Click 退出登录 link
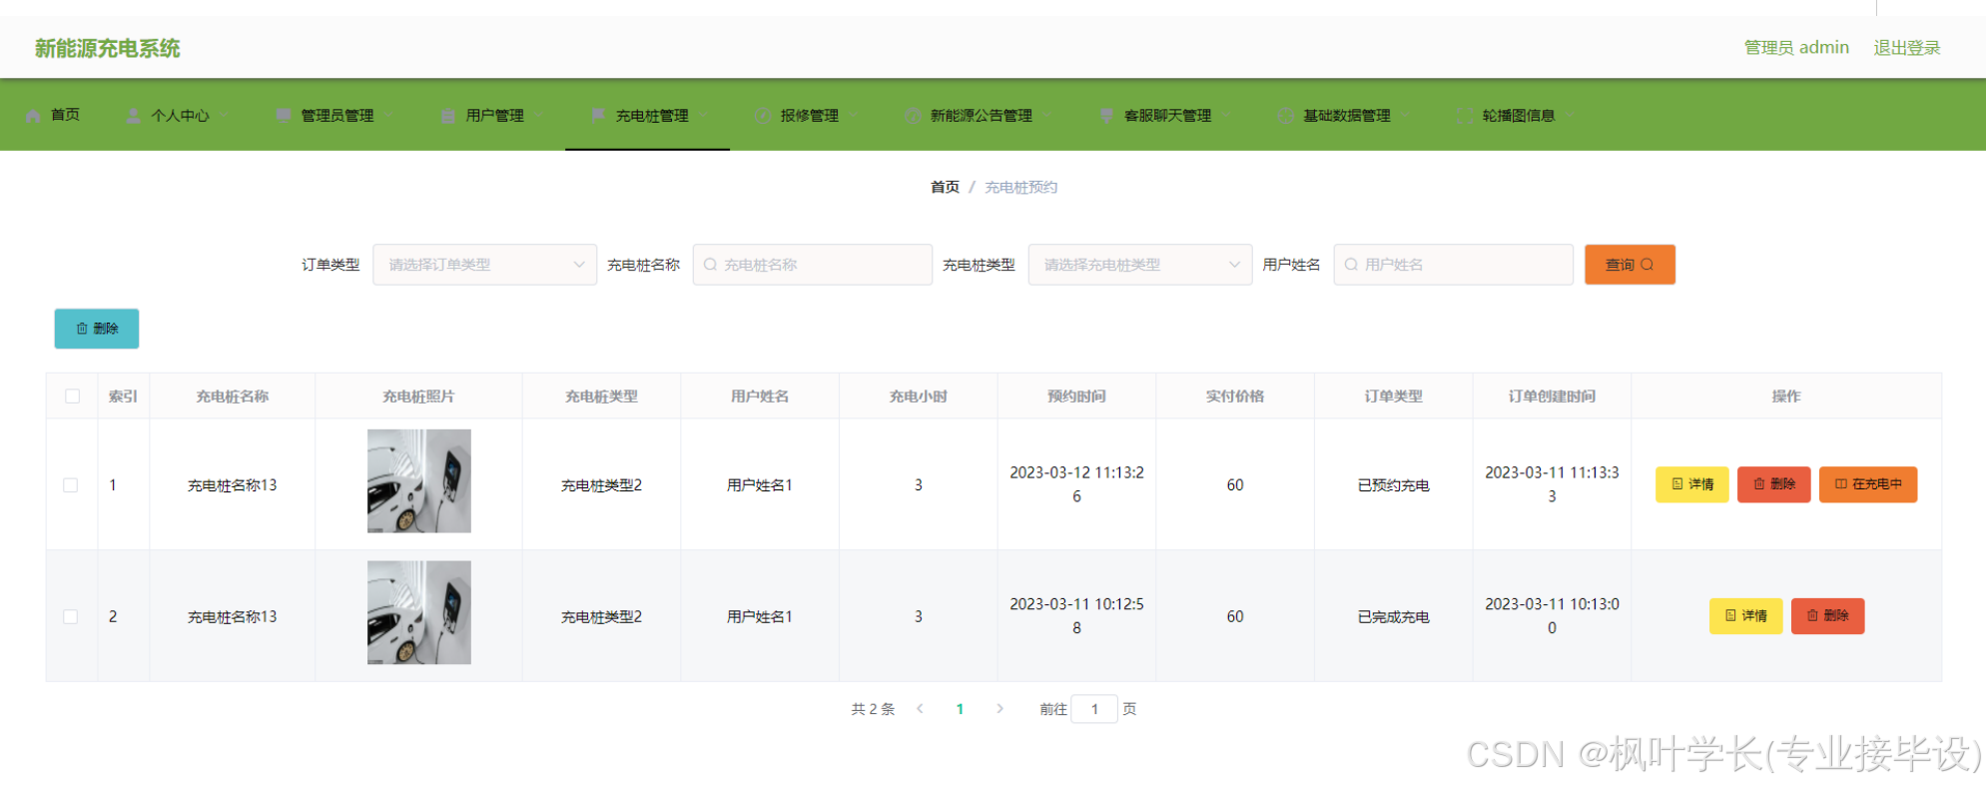The image size is (1986, 788). pyautogui.click(x=1906, y=48)
